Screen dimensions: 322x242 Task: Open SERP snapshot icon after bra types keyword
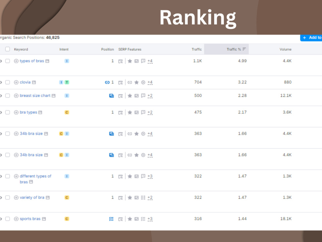coord(40,112)
